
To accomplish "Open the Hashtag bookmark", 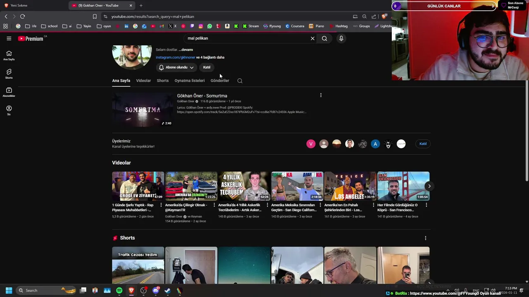I will [x=338, y=26].
